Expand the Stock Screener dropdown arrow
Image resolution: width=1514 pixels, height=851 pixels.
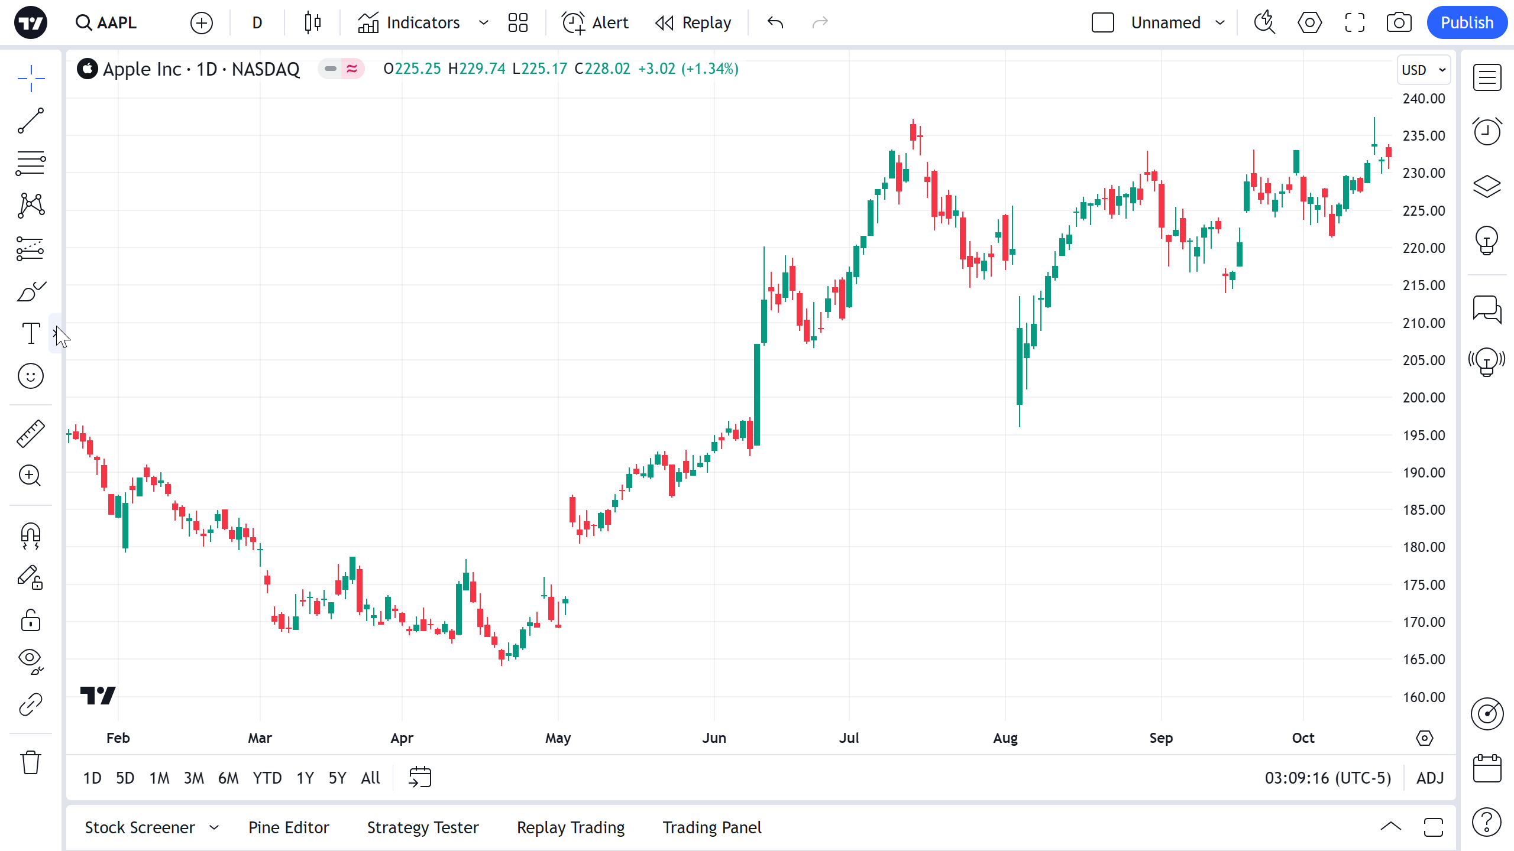tap(214, 827)
